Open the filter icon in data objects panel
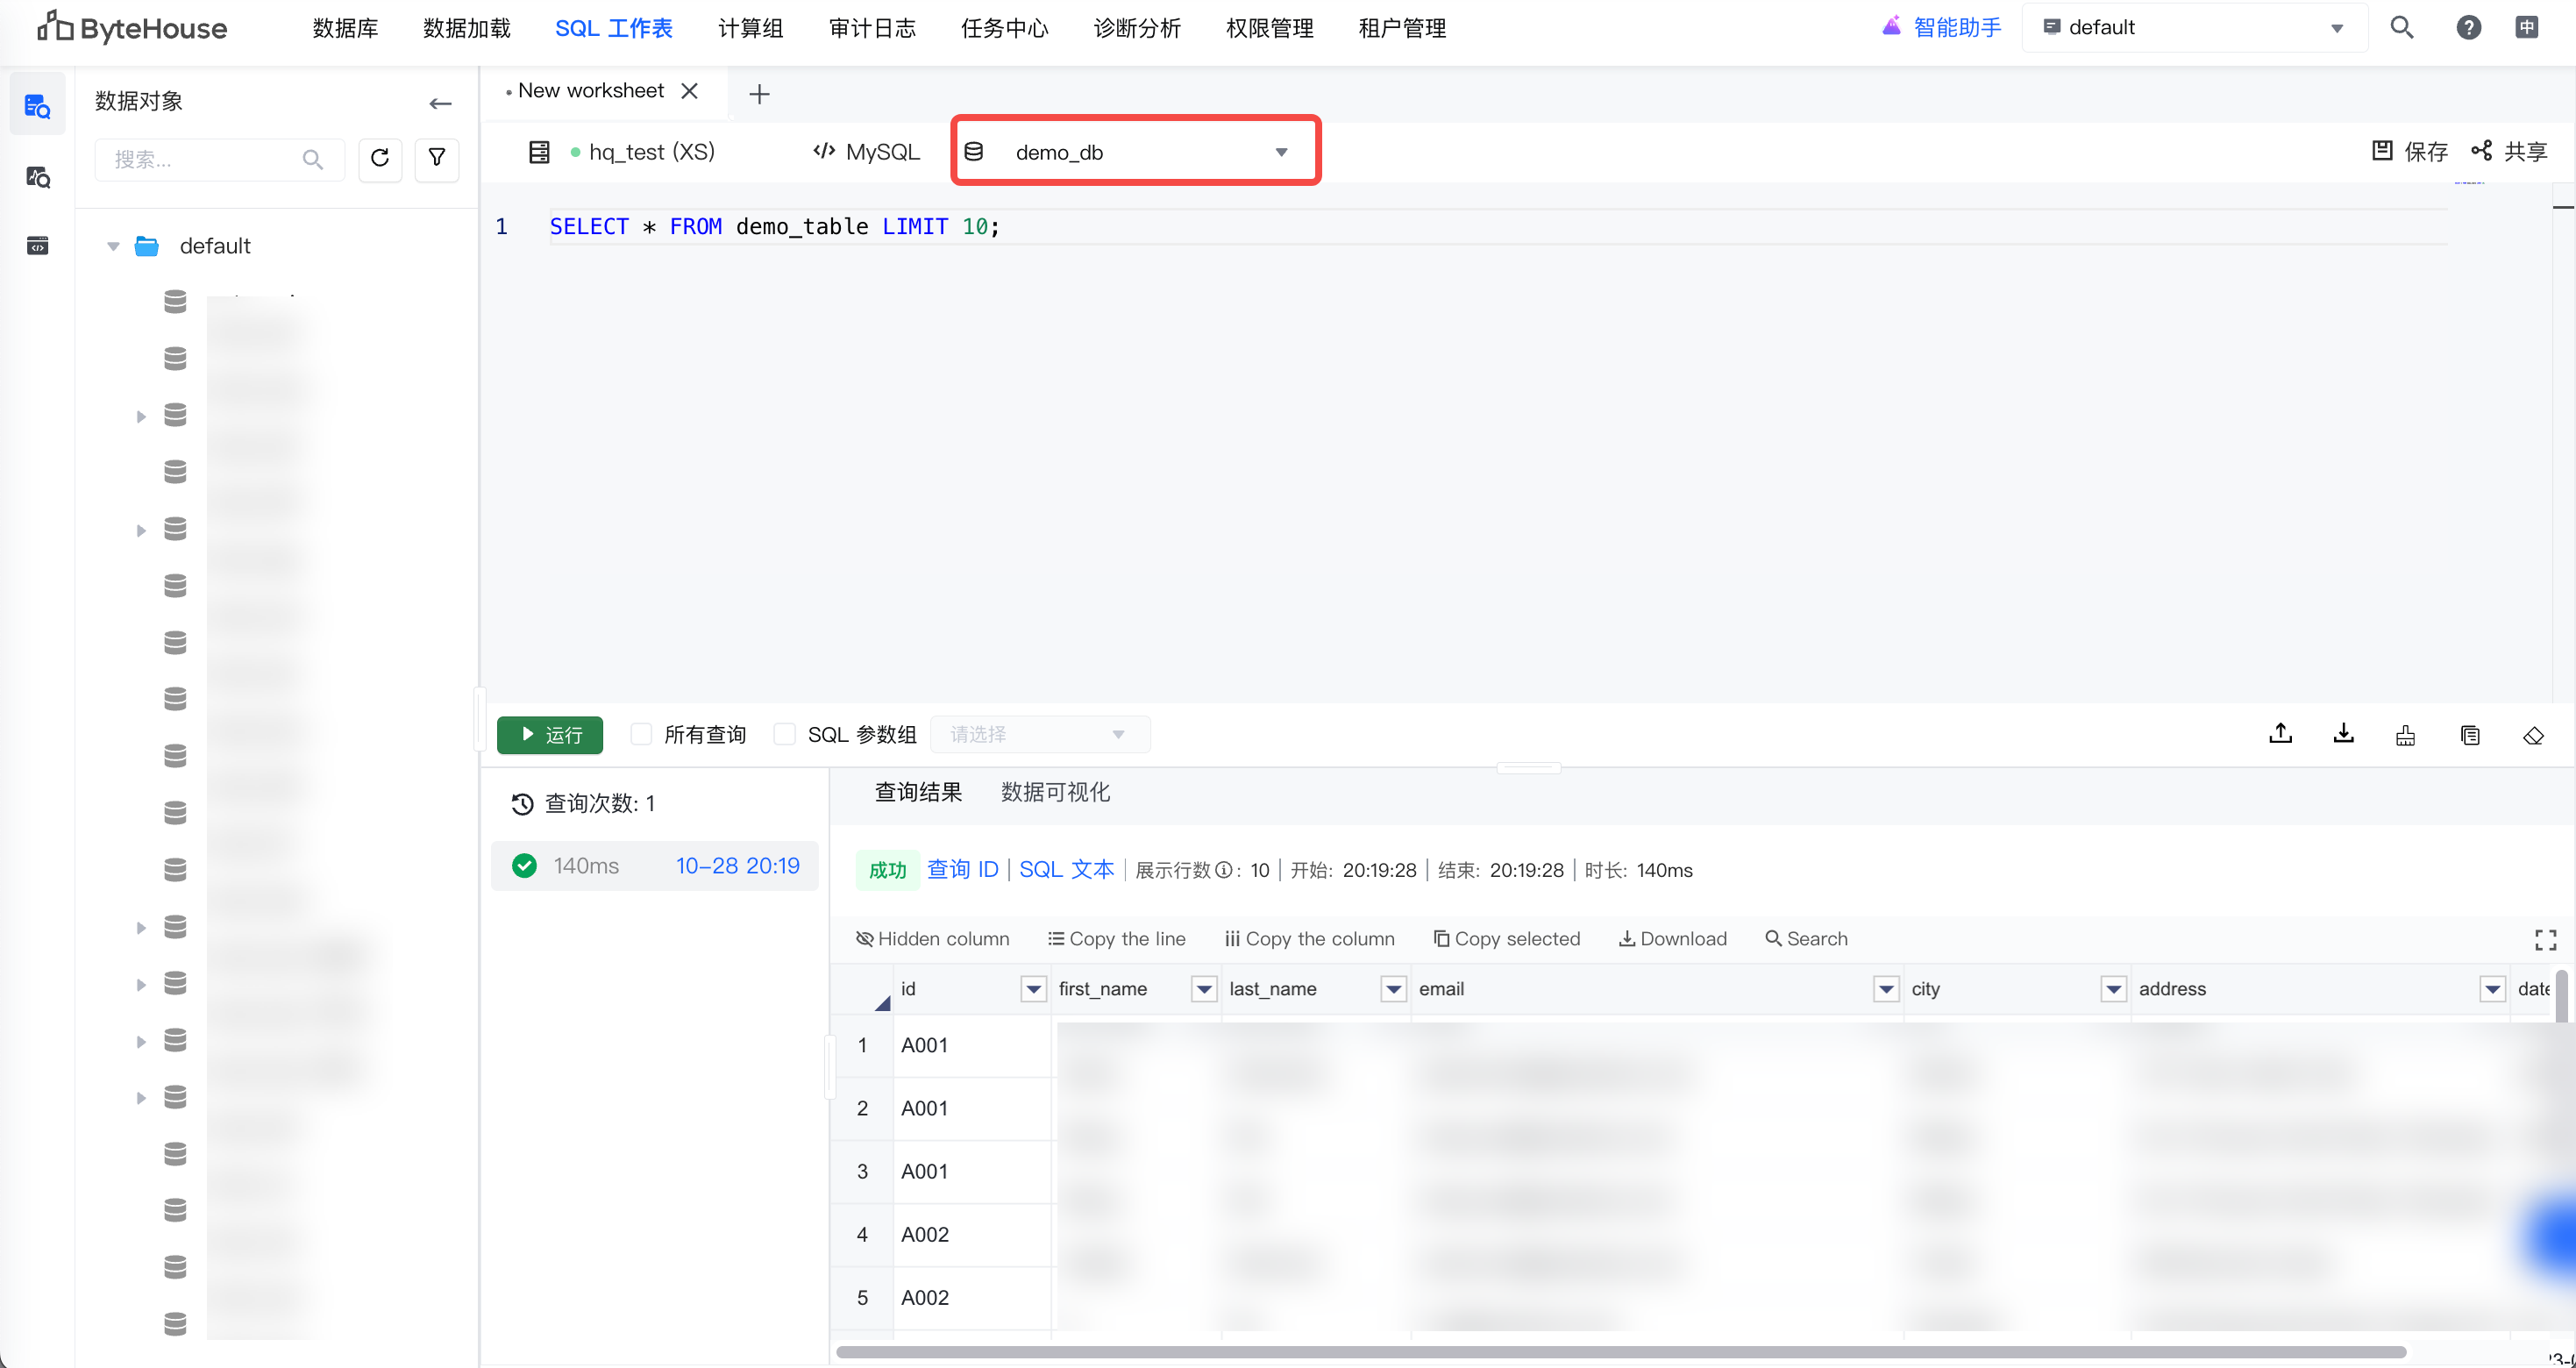 [x=437, y=158]
